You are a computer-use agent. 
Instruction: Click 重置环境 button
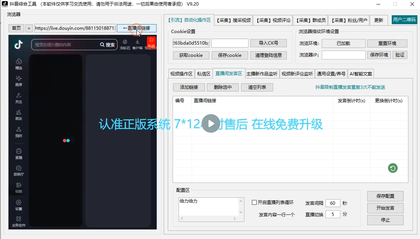coord(387,43)
